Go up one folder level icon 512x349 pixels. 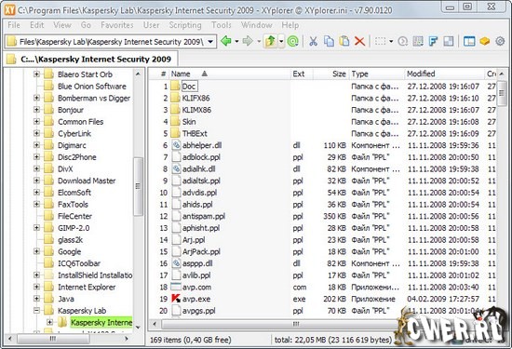coord(270,42)
